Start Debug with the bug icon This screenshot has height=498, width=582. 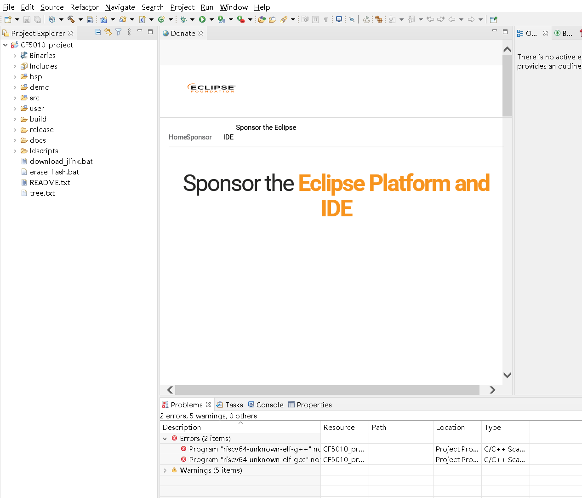[x=183, y=19]
